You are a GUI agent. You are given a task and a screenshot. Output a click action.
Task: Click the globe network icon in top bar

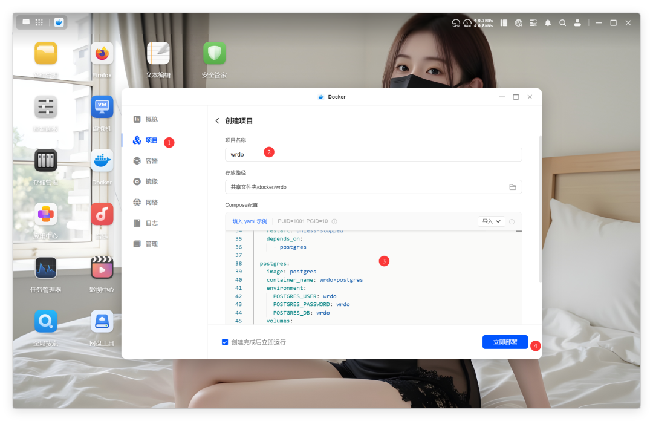pos(519,23)
